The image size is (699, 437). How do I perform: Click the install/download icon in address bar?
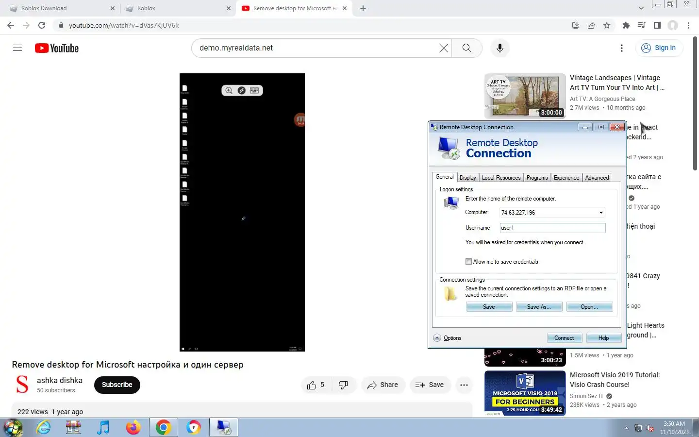coord(576,25)
